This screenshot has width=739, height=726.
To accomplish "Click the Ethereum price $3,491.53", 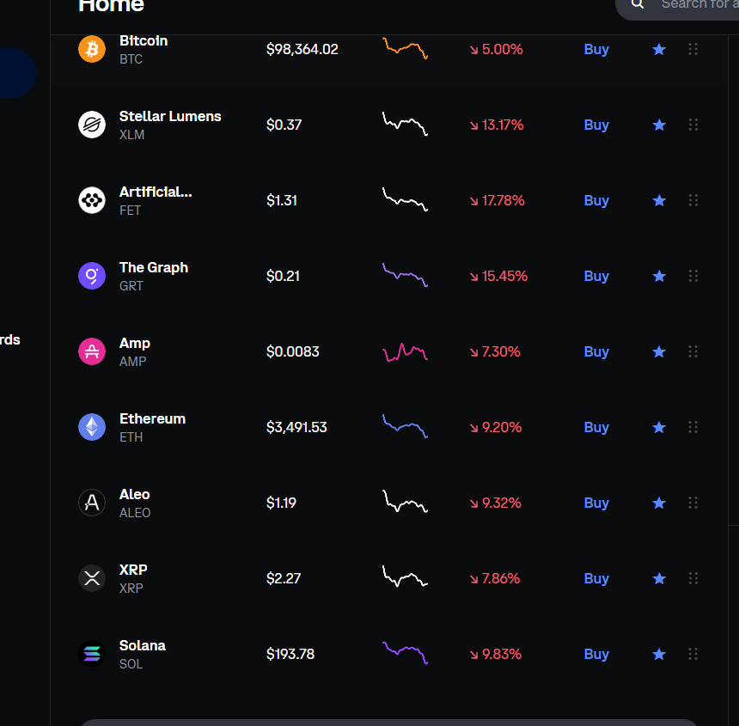I will pos(296,427).
